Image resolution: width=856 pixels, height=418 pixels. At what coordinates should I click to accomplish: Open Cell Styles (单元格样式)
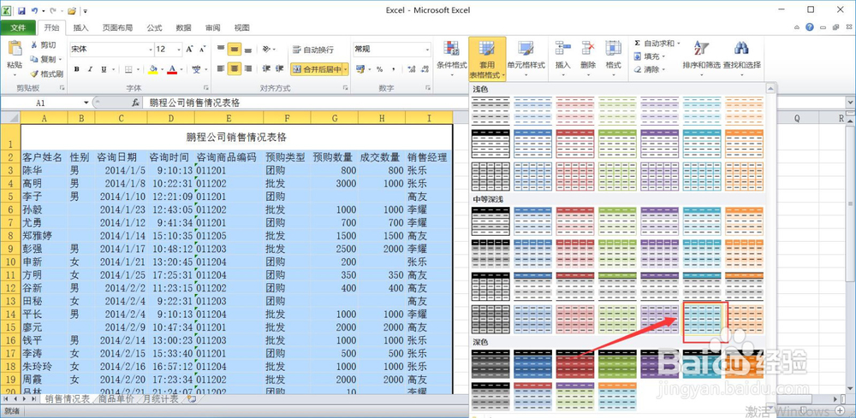click(526, 57)
